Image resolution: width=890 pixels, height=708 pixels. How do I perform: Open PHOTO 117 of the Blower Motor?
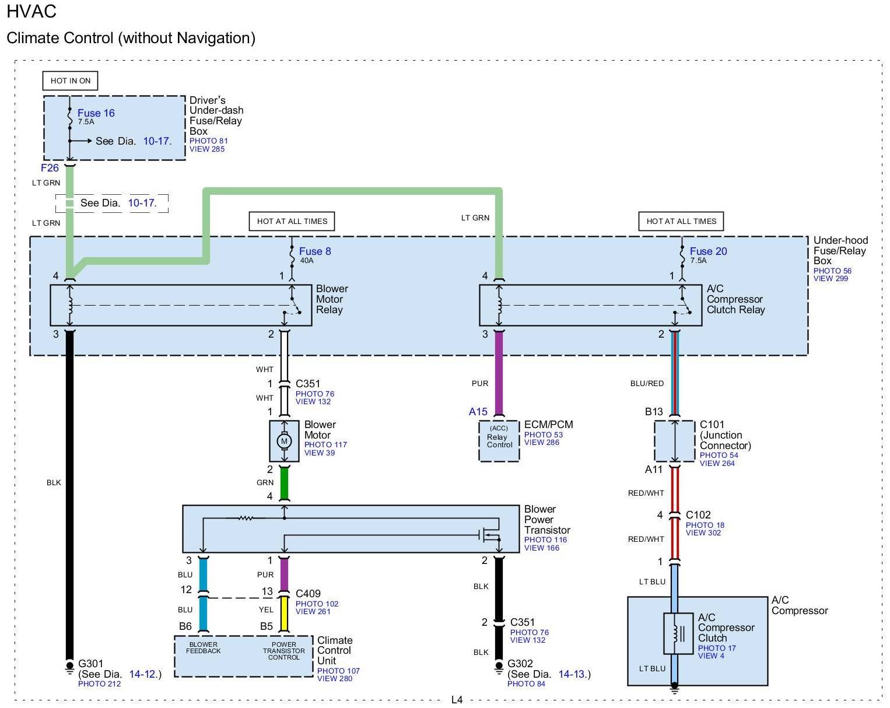pyautogui.click(x=325, y=444)
